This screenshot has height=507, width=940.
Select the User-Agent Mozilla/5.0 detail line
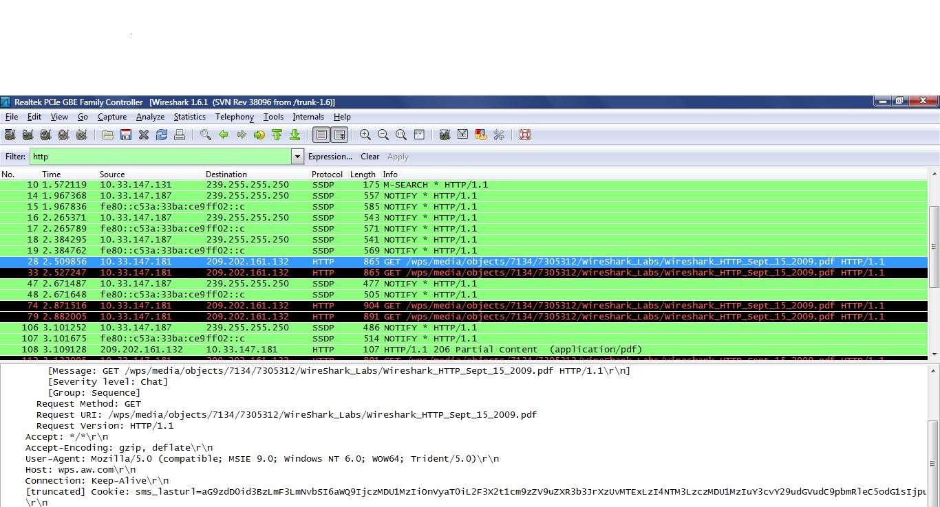262,459
